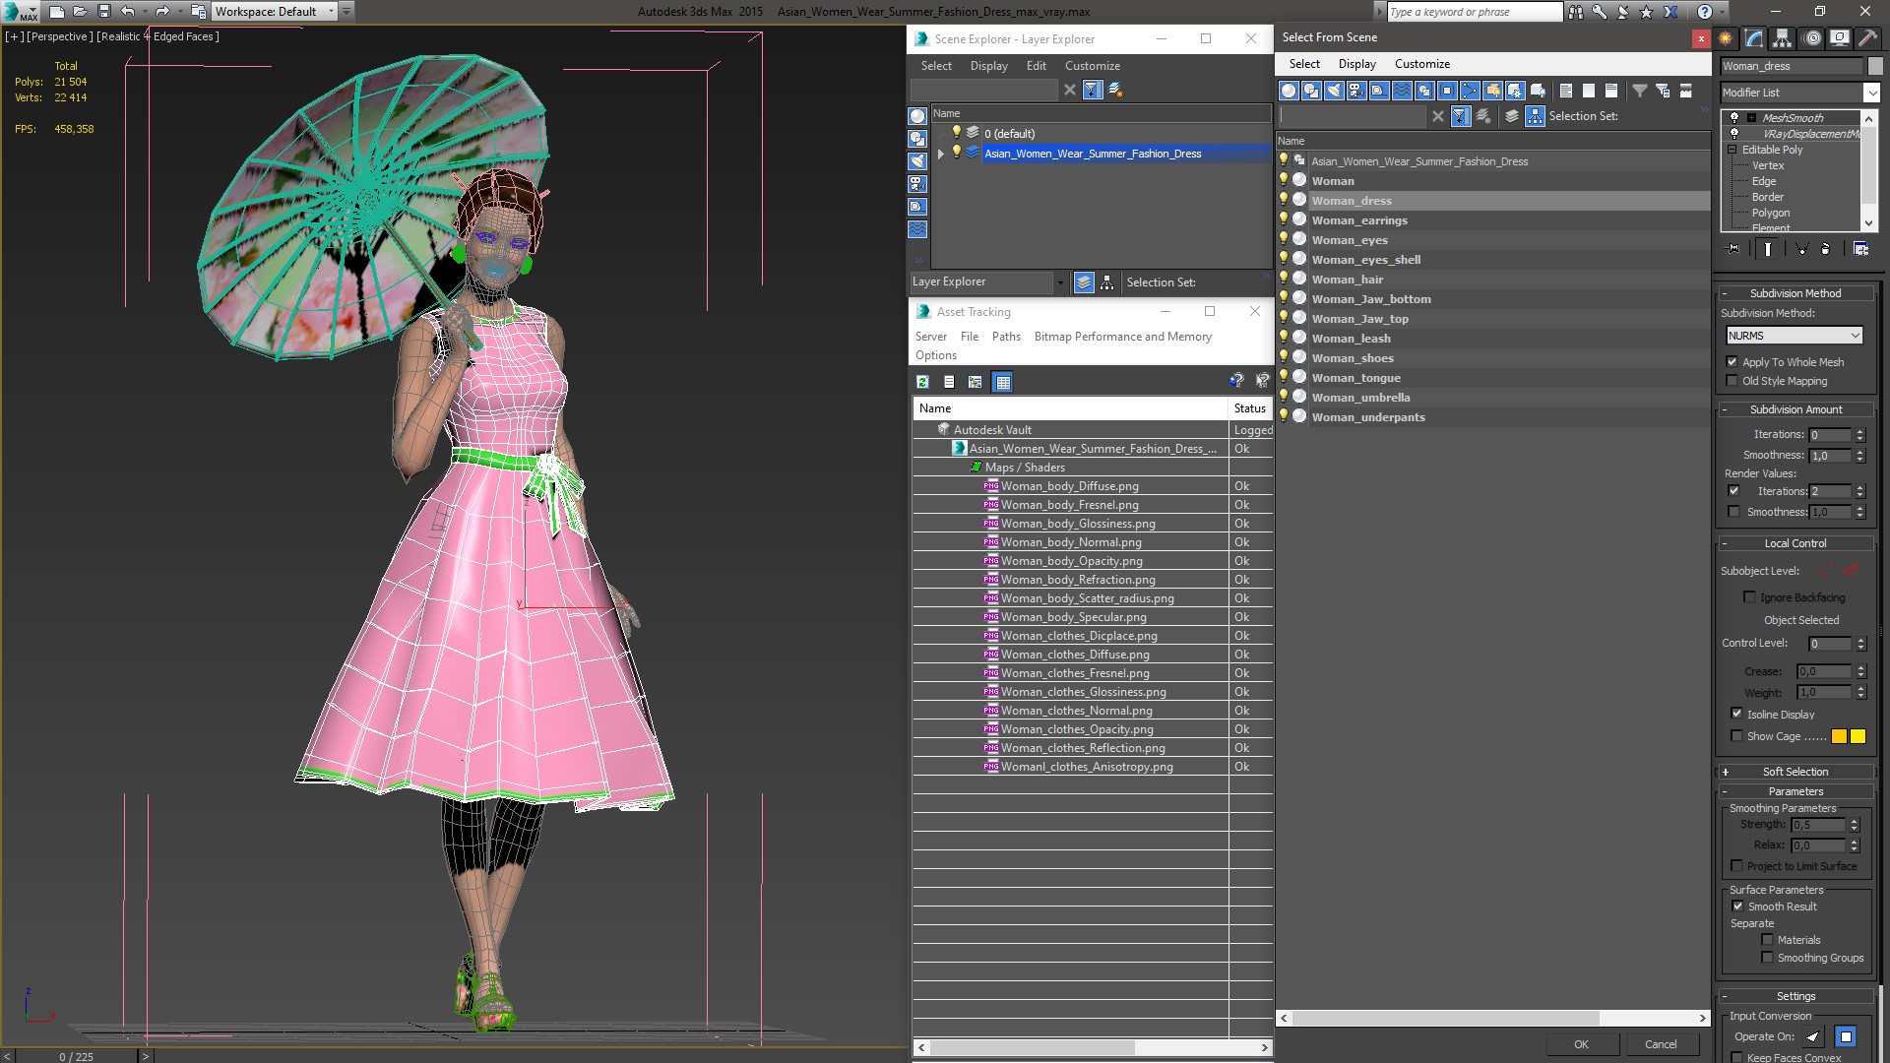1890x1063 pixels.
Task: Open Bitmap Performance and Memory menu
Action: coord(1122,337)
